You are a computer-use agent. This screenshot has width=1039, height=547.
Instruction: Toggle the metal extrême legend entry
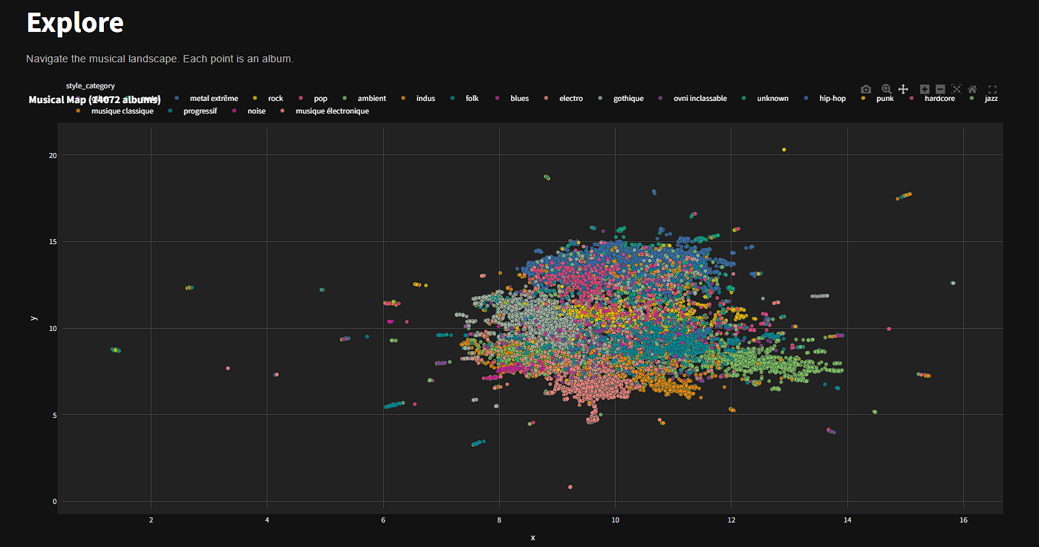(213, 98)
